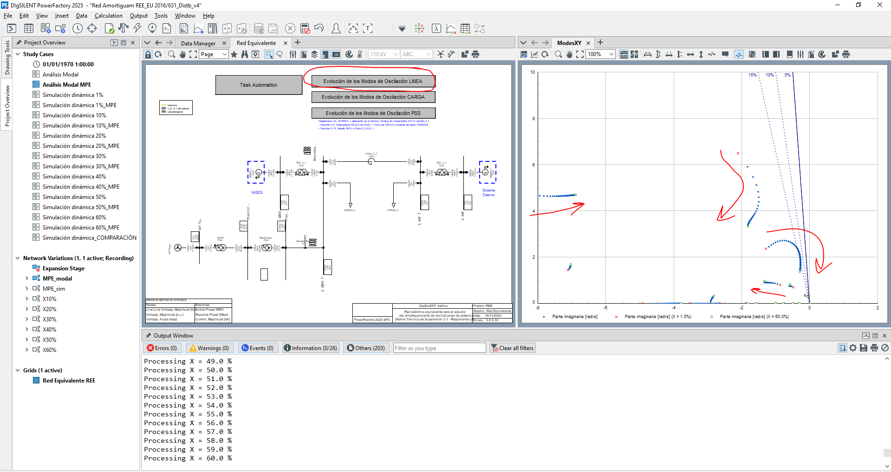The height and width of the screenshot is (472, 891).
Task: Click the colour palette icon in diagram toolbar
Action: point(349,54)
